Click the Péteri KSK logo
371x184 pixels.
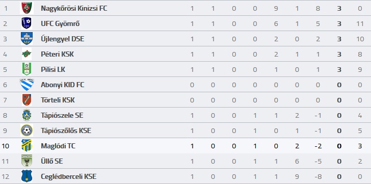pos(26,54)
